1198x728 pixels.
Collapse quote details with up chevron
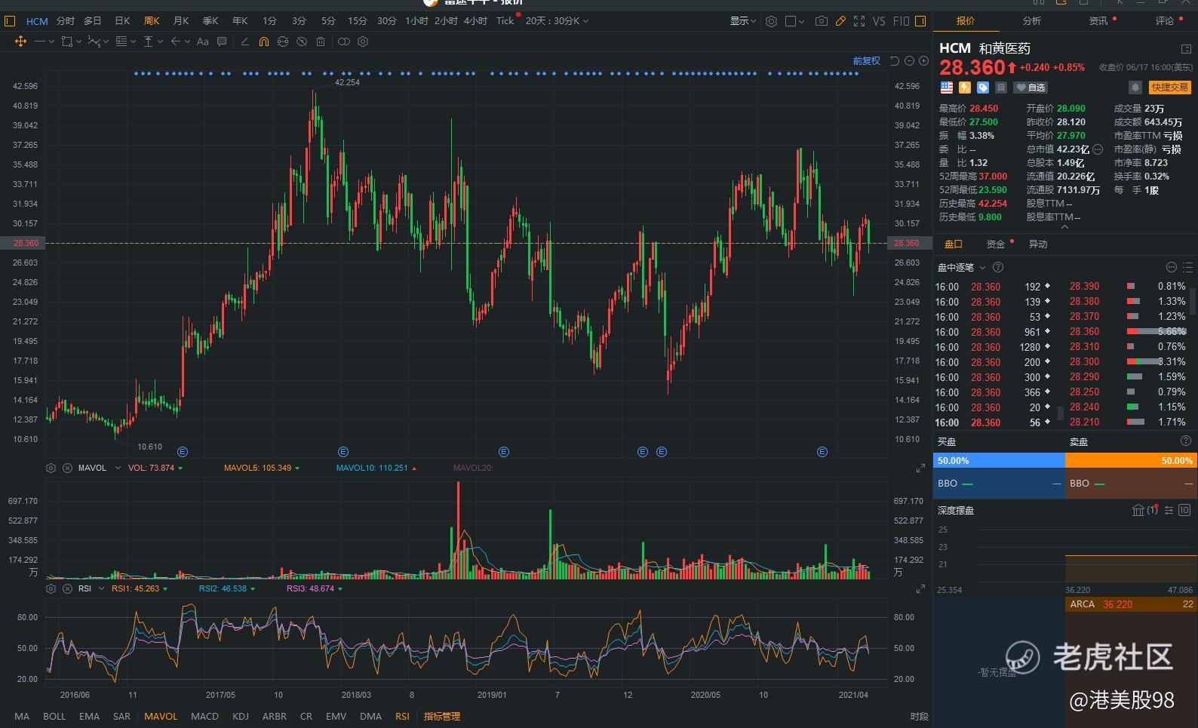(1064, 226)
